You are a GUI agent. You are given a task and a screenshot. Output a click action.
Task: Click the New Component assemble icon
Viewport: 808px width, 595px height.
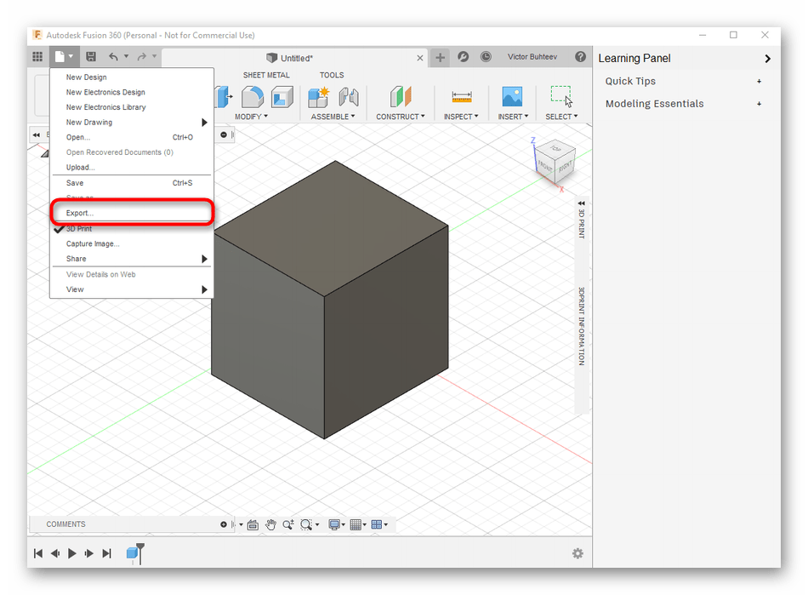coord(319,97)
